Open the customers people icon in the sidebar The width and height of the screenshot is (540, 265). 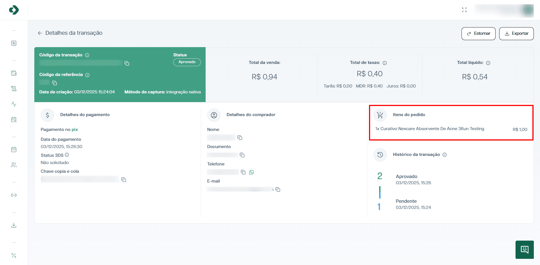(14, 165)
